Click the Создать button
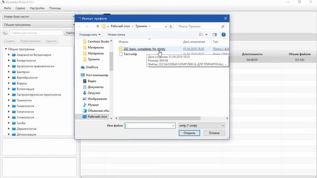 pyautogui.click(x=9, y=41)
